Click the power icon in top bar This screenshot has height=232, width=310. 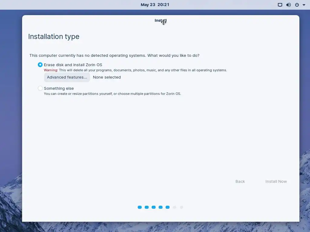click(297, 5)
